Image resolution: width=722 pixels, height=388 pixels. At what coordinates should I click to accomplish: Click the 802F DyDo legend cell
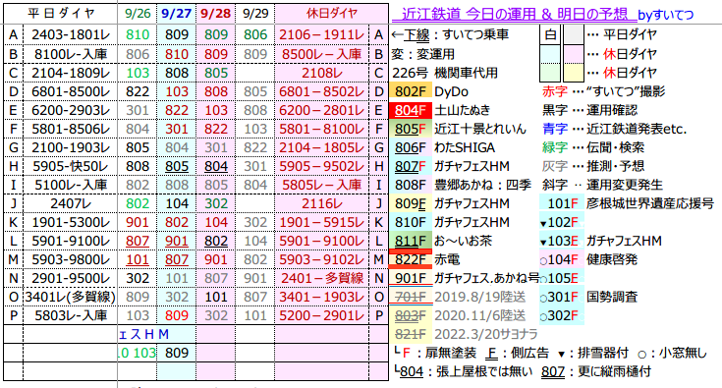[x=412, y=91]
